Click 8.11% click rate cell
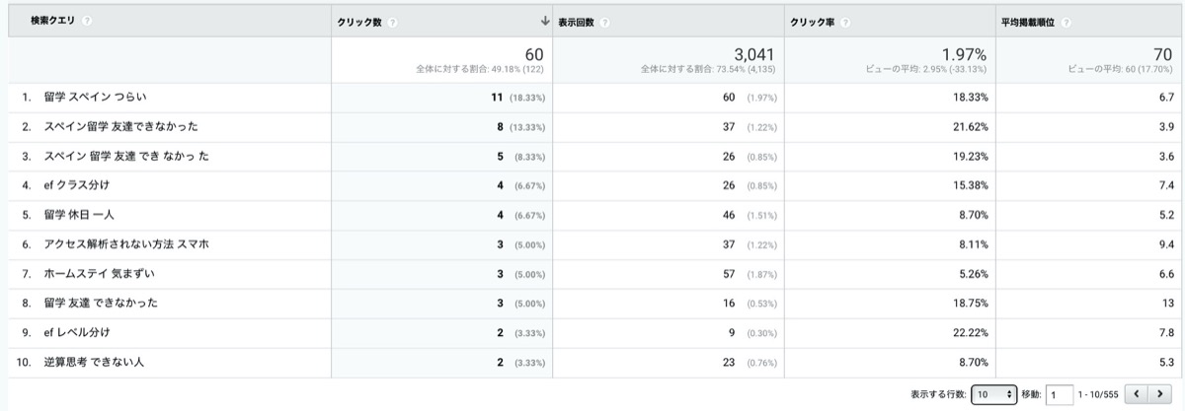 click(x=973, y=244)
